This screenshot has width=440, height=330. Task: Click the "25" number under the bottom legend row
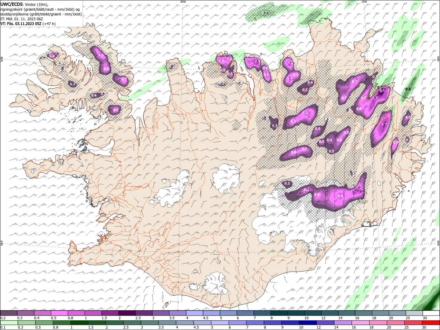point(406,328)
